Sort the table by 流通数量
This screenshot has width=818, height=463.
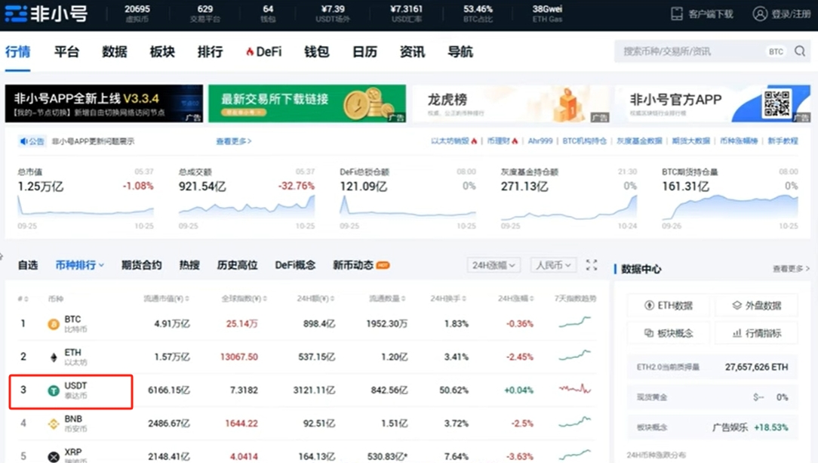click(x=388, y=298)
